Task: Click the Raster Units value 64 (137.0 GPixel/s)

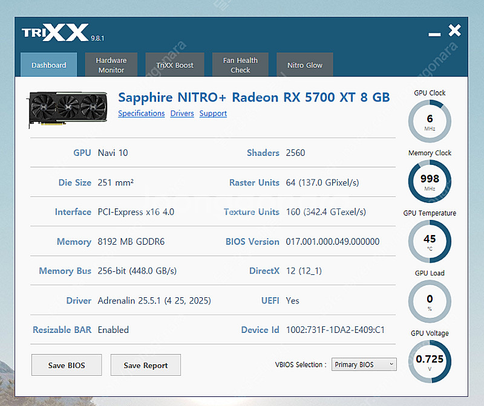Action: 322,182
